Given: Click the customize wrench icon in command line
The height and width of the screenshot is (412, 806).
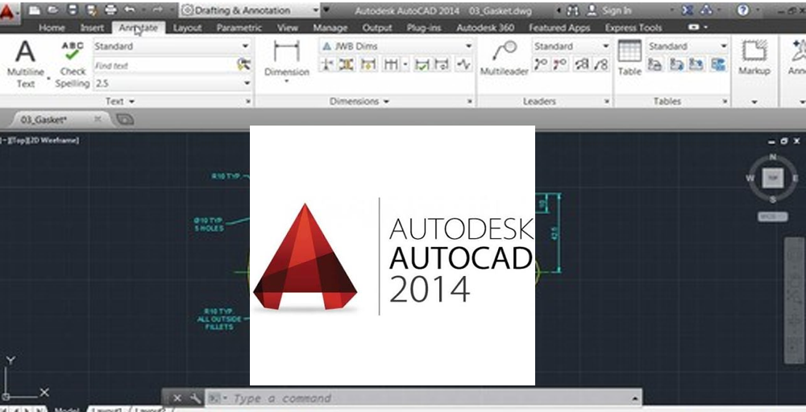Looking at the screenshot, I should [195, 398].
